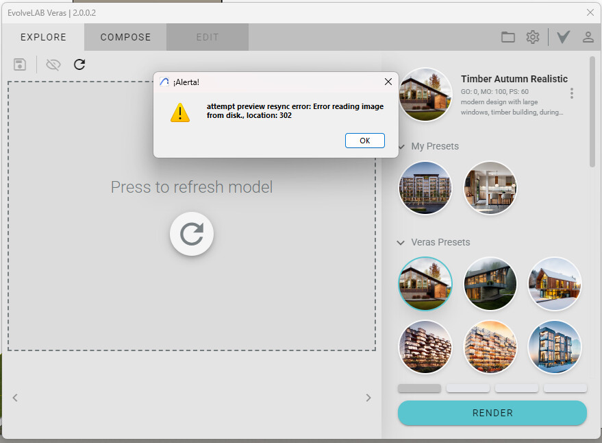Screen dimensions: 602x443
Task: Select the third render count bar
Action: [x=516, y=388]
